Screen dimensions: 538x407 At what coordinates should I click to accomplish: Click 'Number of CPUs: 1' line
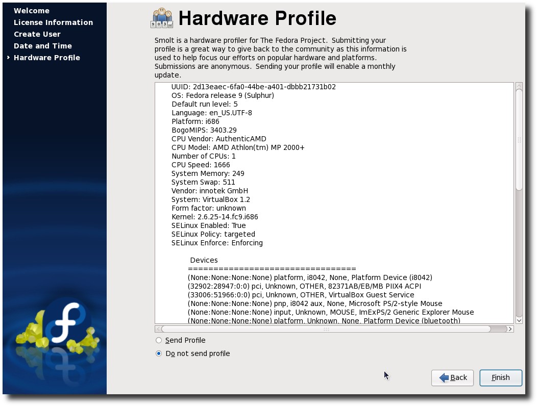coord(204,156)
